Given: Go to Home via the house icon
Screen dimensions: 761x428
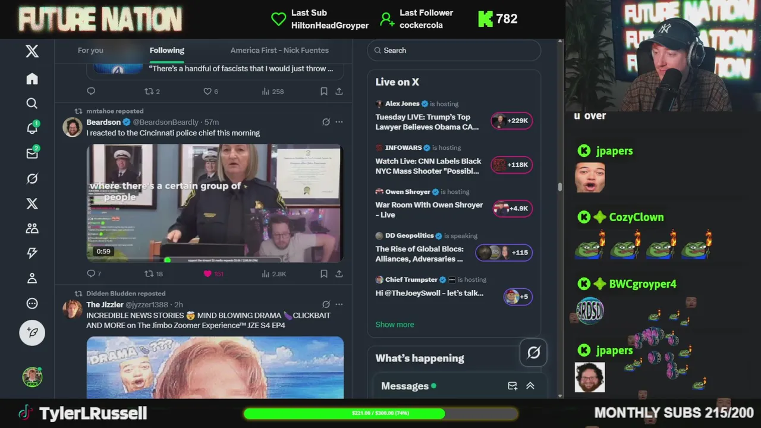Looking at the screenshot, I should click(x=32, y=78).
